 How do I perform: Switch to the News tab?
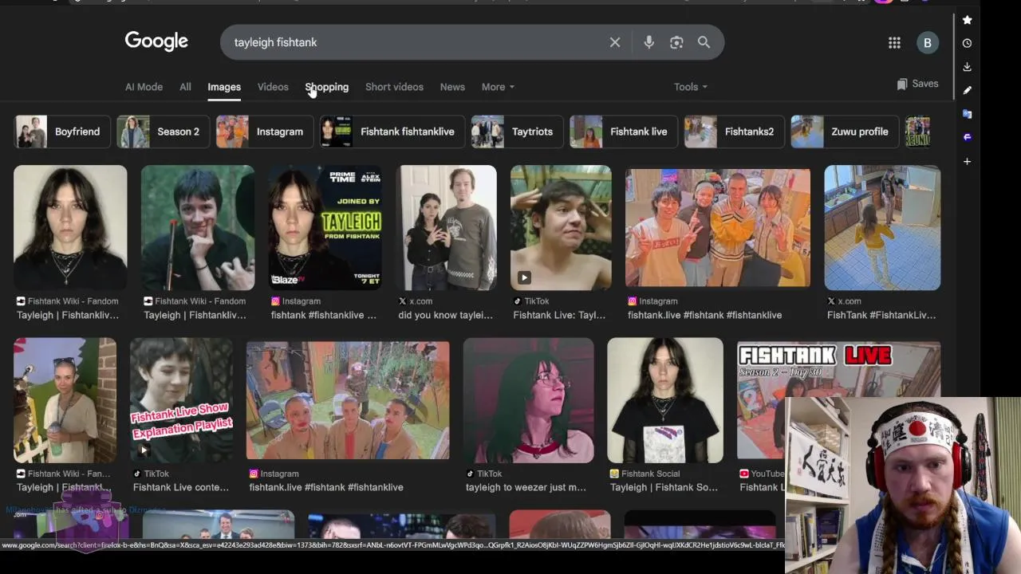452,87
